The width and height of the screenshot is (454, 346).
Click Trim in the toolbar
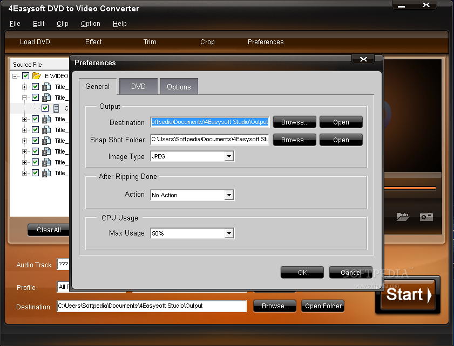pyautogui.click(x=150, y=42)
